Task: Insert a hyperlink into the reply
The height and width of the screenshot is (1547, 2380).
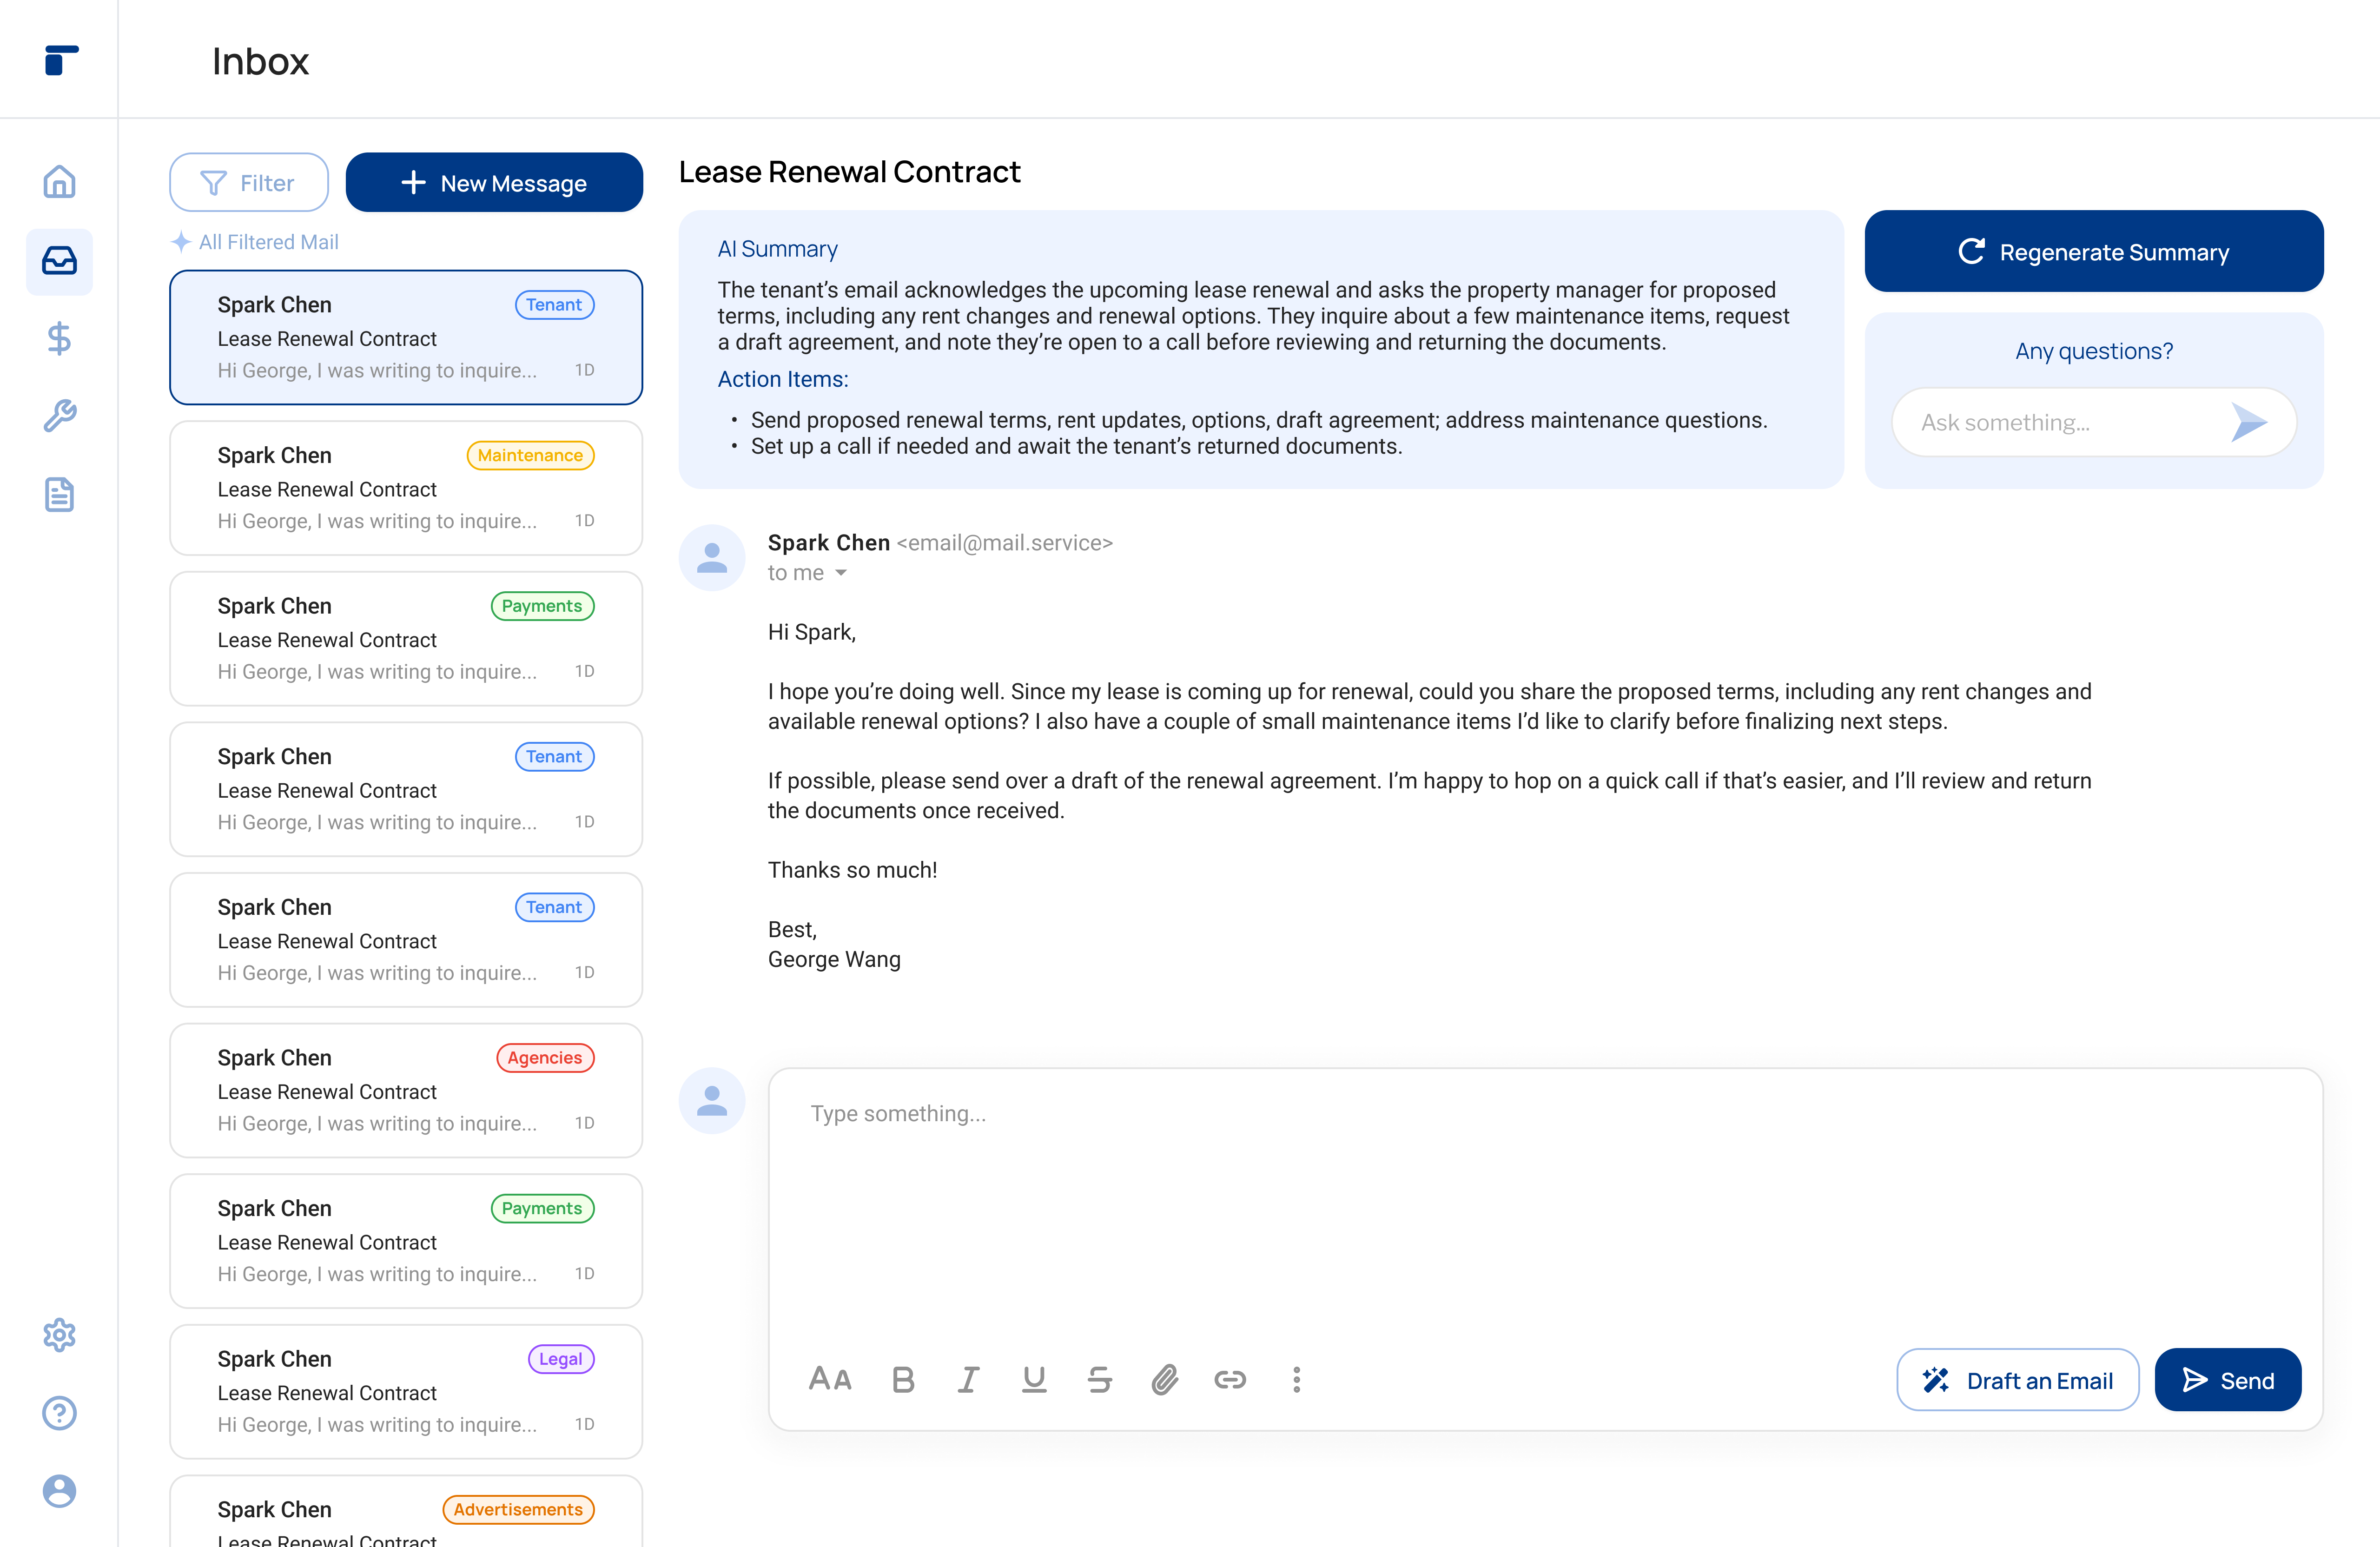Action: [x=1230, y=1380]
